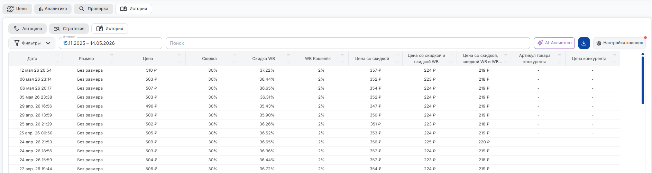The image size is (652, 173).
Task: Click three-dots icon in Цена со скидкой column
Action: 397,55
